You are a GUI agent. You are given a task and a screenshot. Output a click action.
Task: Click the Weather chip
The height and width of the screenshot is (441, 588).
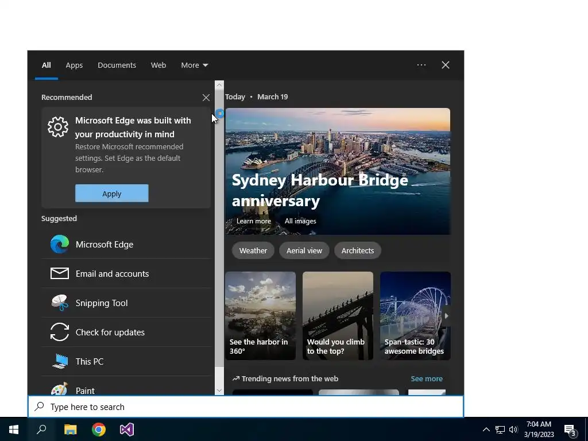[x=253, y=250]
